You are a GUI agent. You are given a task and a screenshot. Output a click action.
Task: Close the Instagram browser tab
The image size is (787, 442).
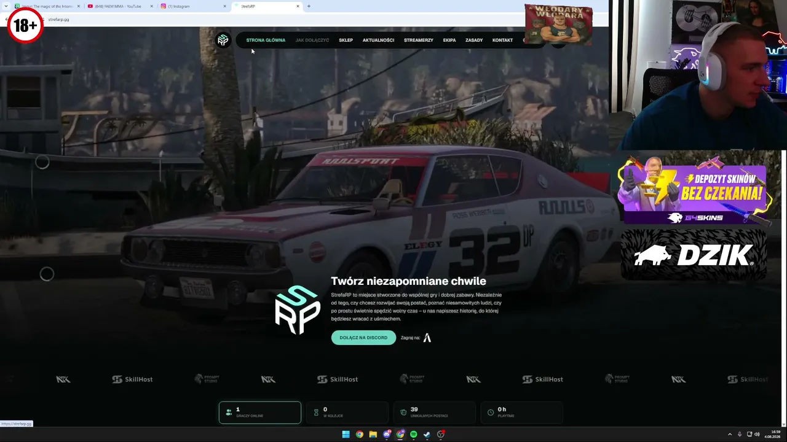[225, 6]
